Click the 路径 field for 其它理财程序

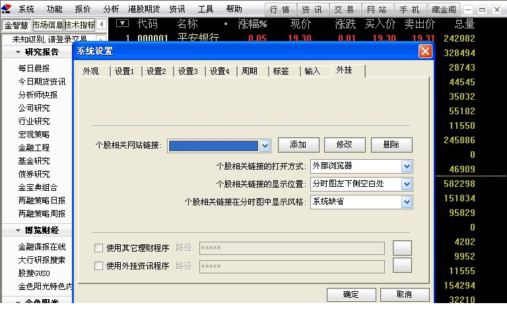292,248
